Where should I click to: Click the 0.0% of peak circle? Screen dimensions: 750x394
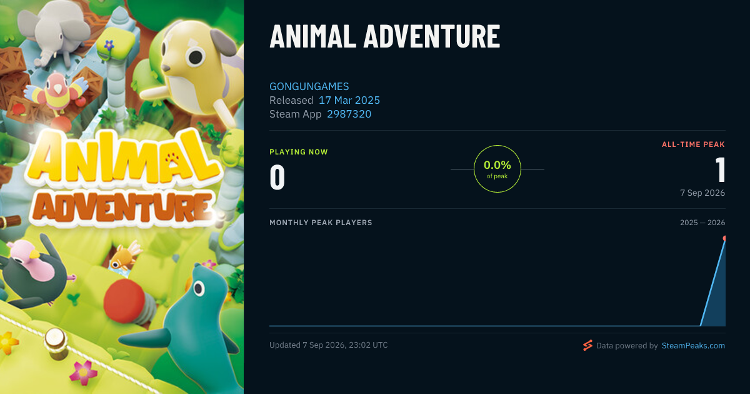click(497, 169)
